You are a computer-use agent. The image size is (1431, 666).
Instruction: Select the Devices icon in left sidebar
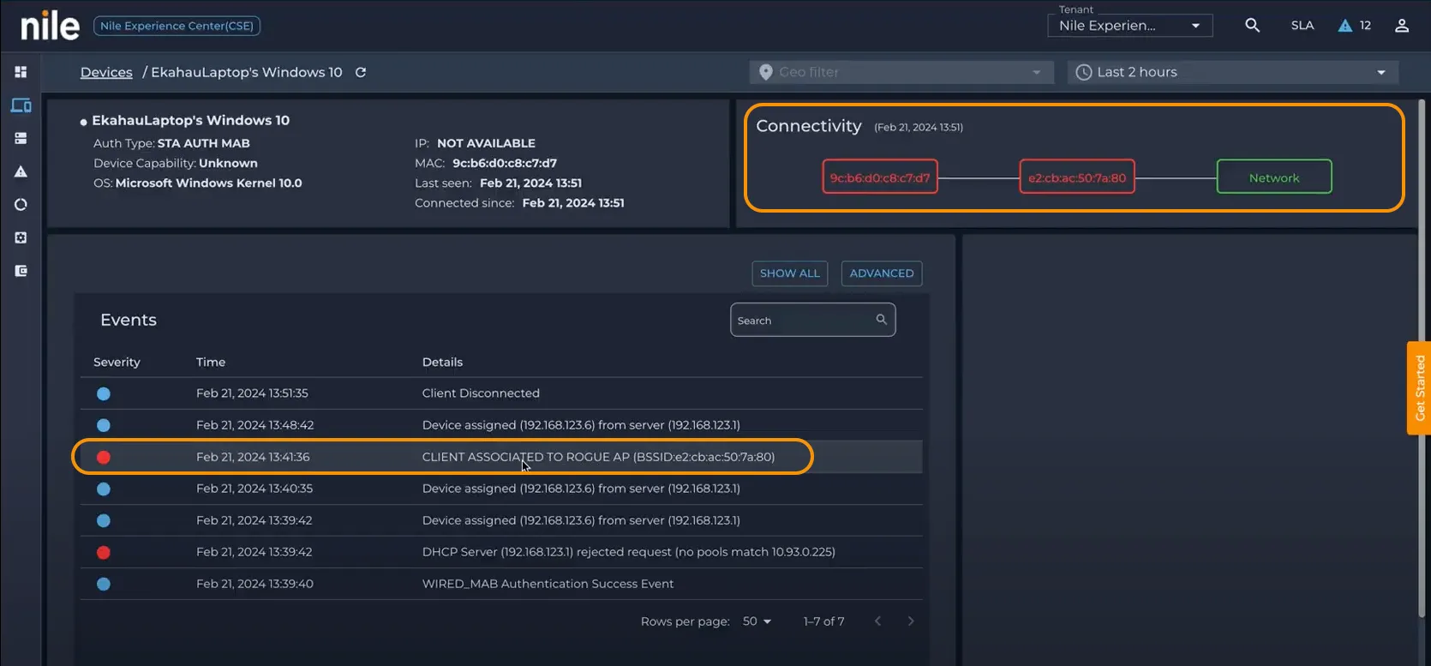point(21,105)
